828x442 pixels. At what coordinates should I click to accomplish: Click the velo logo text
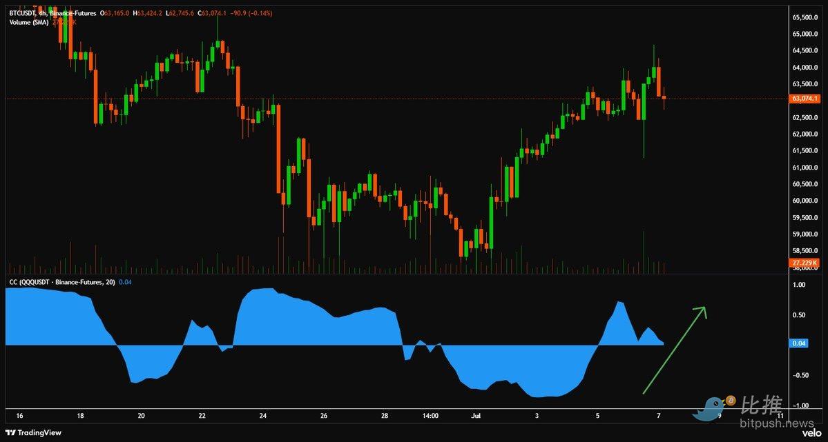809,432
